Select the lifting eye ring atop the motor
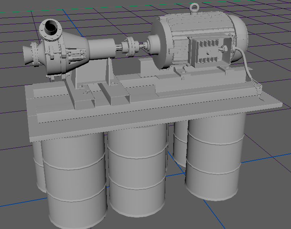The width and height of the screenshot is (291, 229). point(194,8)
